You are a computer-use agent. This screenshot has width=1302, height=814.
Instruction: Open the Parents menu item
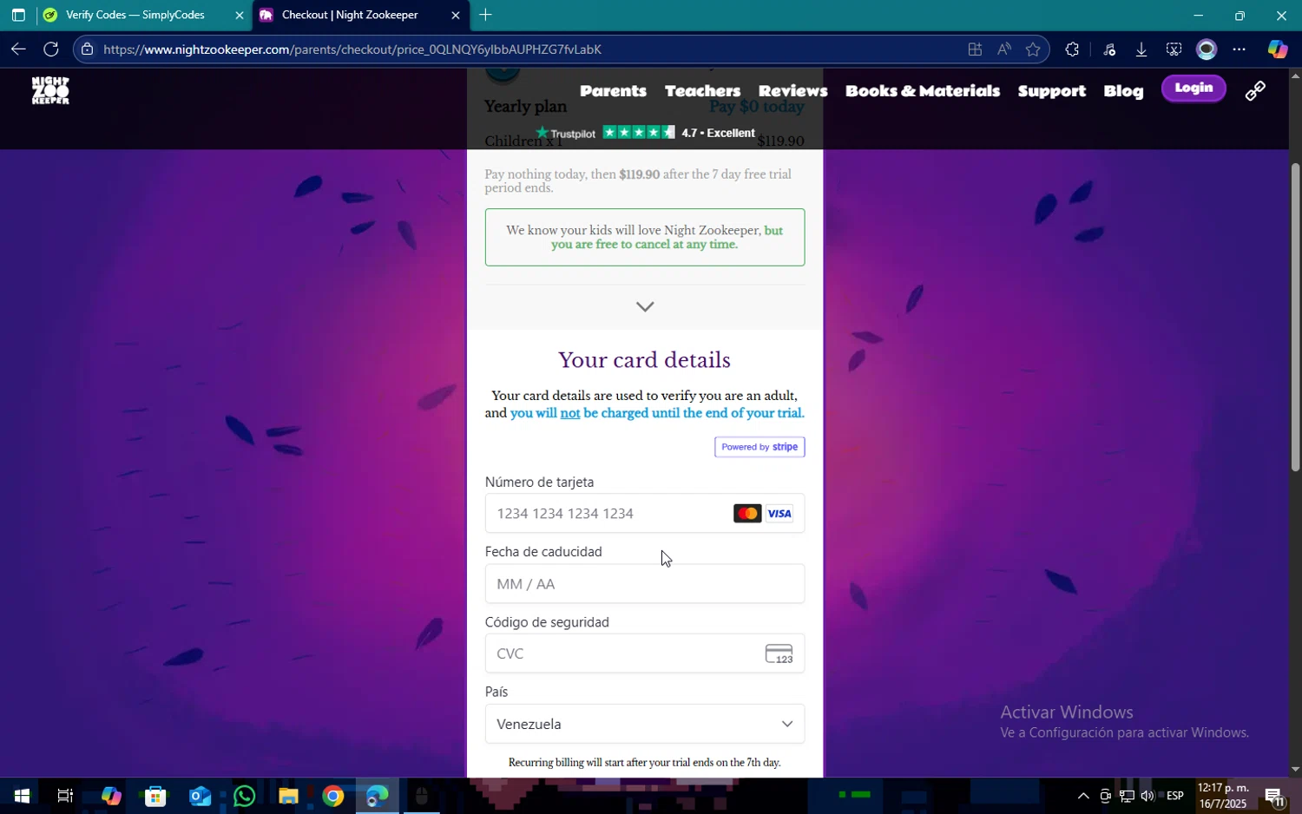pos(613,90)
